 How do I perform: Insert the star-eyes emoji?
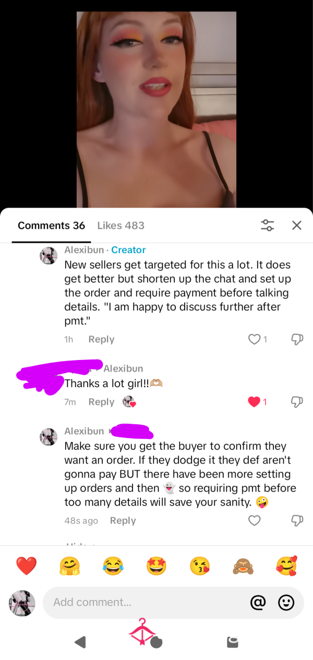click(156, 566)
